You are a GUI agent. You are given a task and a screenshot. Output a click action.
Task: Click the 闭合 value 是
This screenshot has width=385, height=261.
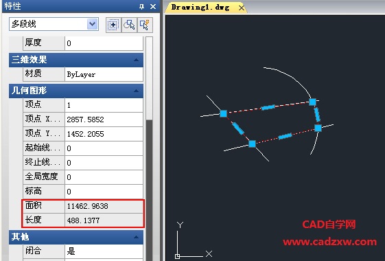[x=104, y=251]
